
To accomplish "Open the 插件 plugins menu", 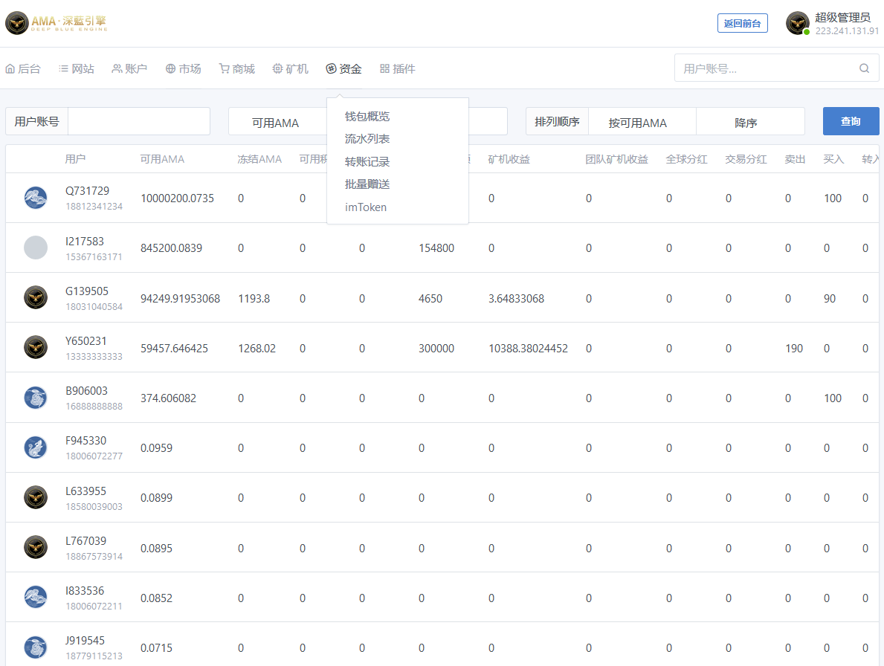I will (x=398, y=68).
